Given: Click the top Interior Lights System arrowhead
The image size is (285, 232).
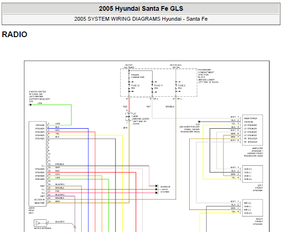Looking at the screenshot, I should click(x=156, y=186).
